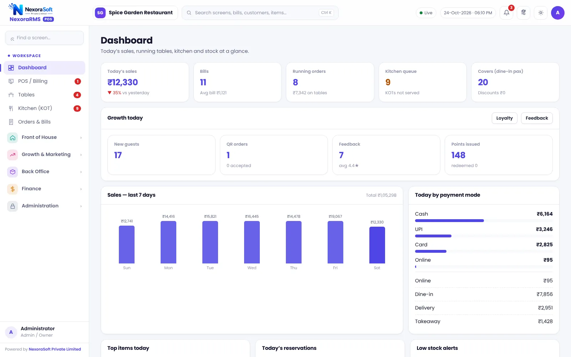Open the user avatar menu top right
571x357 pixels.
(x=558, y=13)
